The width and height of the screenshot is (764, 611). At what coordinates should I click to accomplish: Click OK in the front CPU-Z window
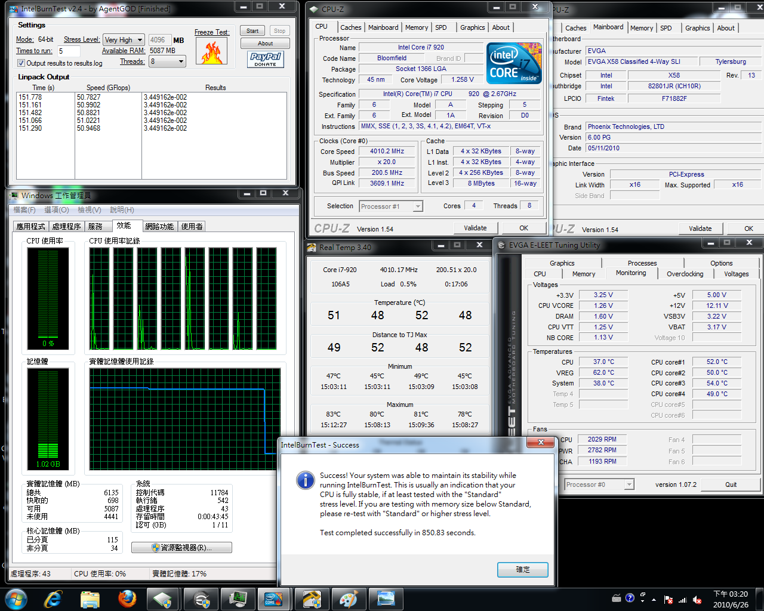[x=523, y=228]
